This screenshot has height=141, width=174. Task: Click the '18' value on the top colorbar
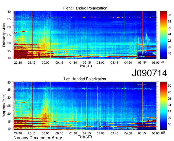[169, 53]
